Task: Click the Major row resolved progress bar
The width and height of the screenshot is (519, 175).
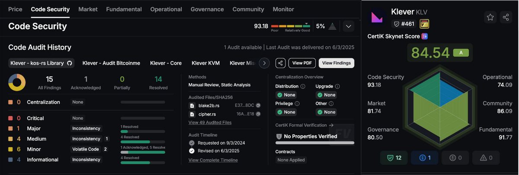Action: tap(143, 131)
